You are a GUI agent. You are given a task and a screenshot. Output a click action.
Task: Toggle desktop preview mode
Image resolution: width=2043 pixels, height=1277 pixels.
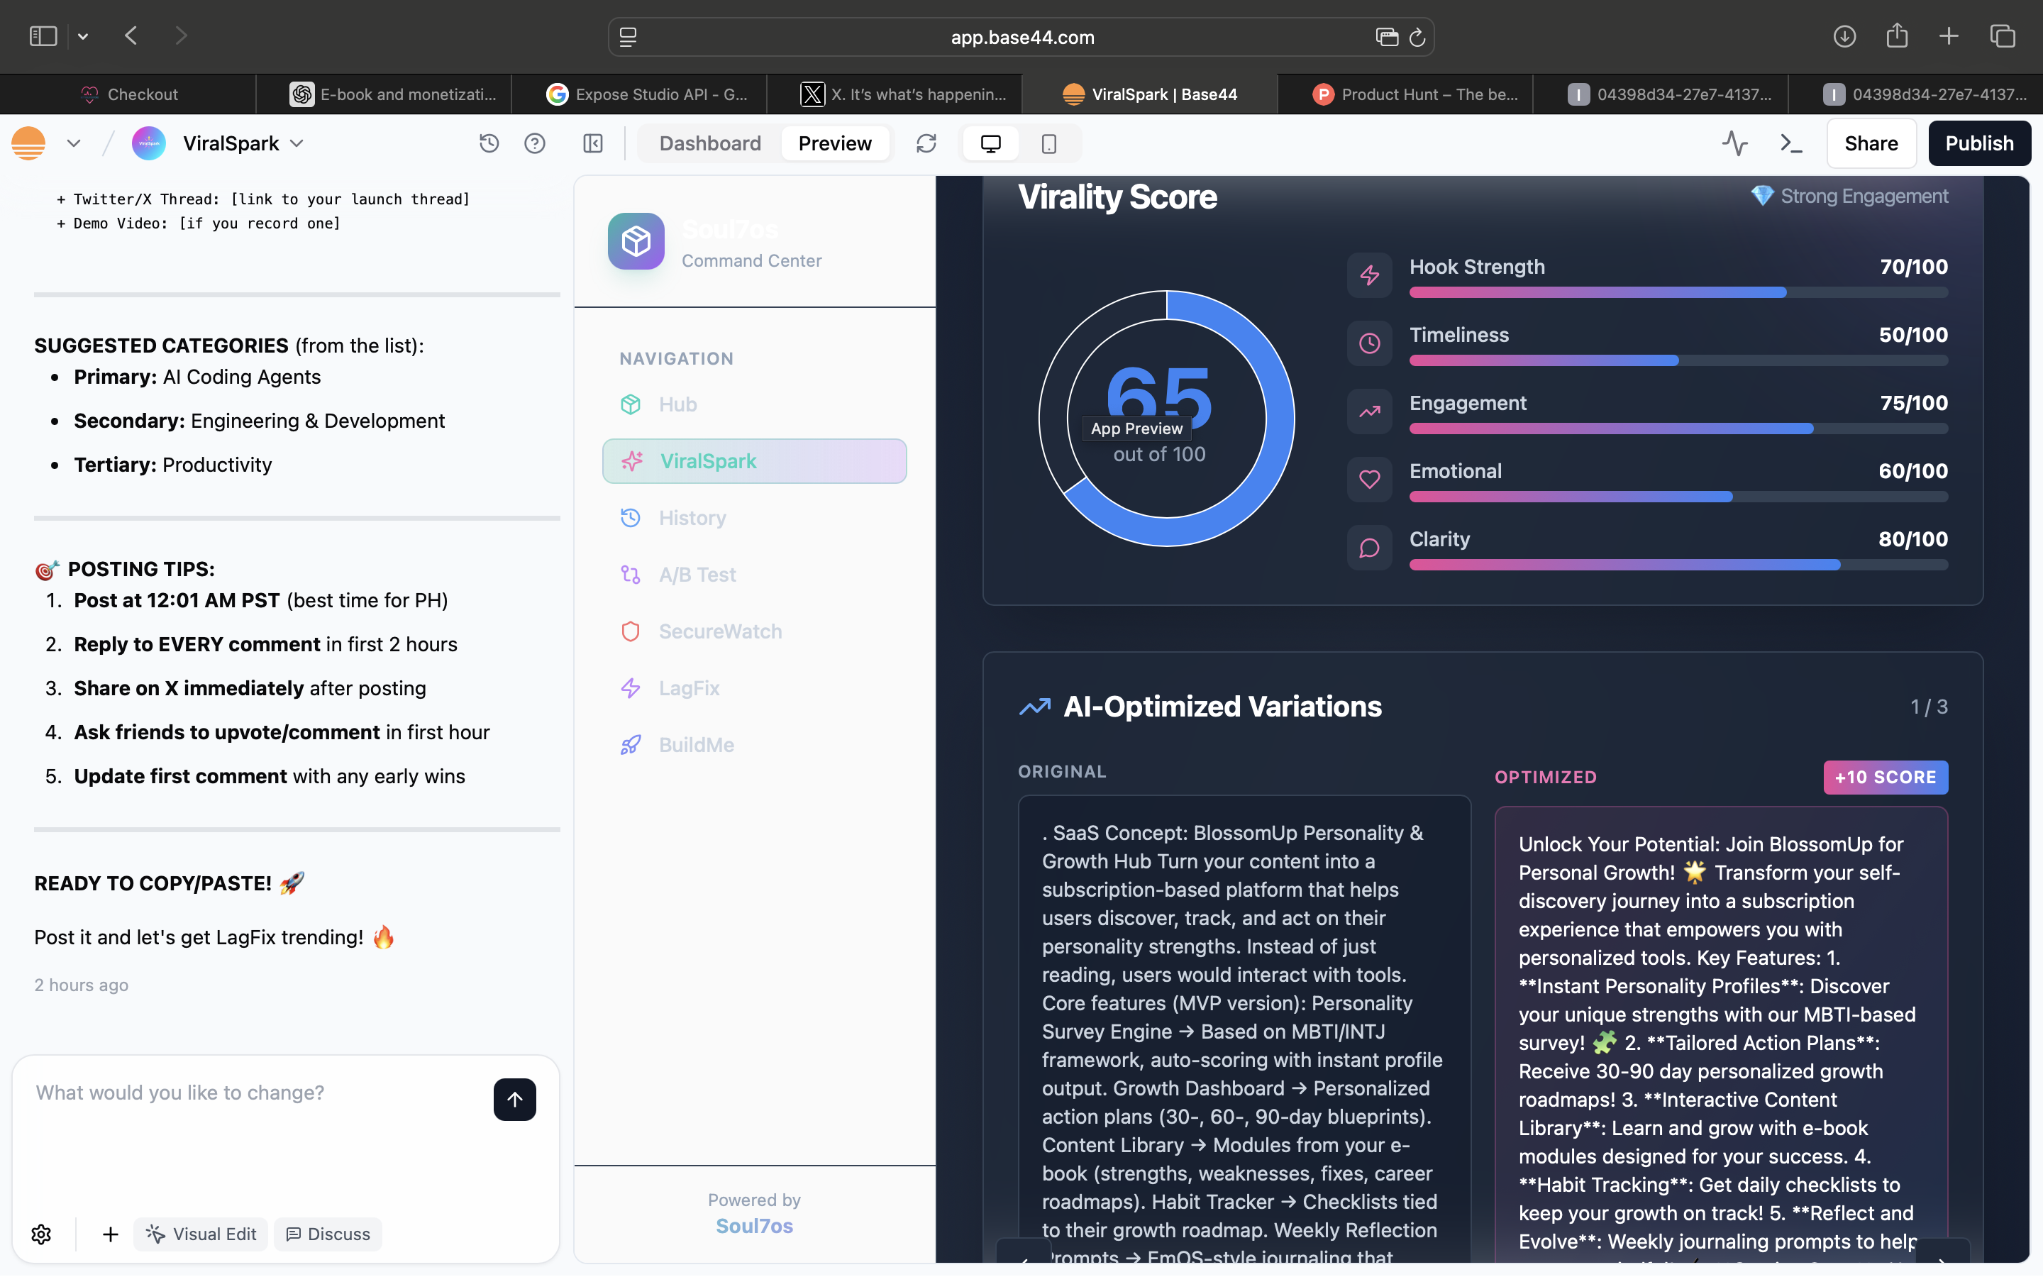(x=990, y=143)
